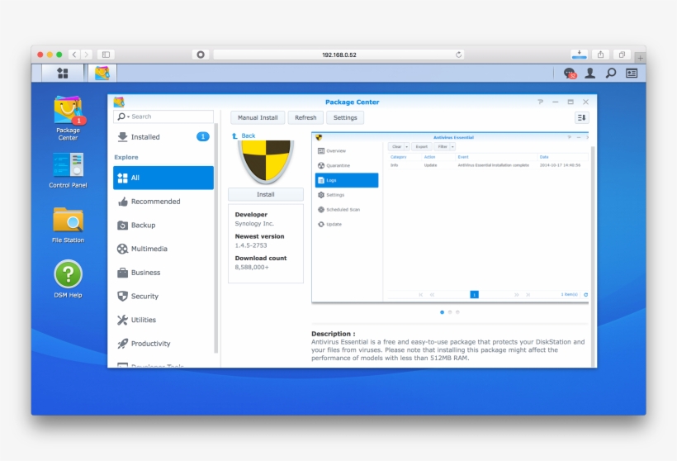
Task: Select third screenshot pagination dot
Action: pyautogui.click(x=457, y=312)
